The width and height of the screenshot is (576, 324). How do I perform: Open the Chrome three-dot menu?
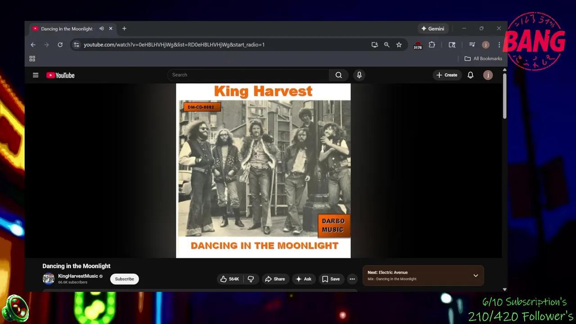pos(499,45)
